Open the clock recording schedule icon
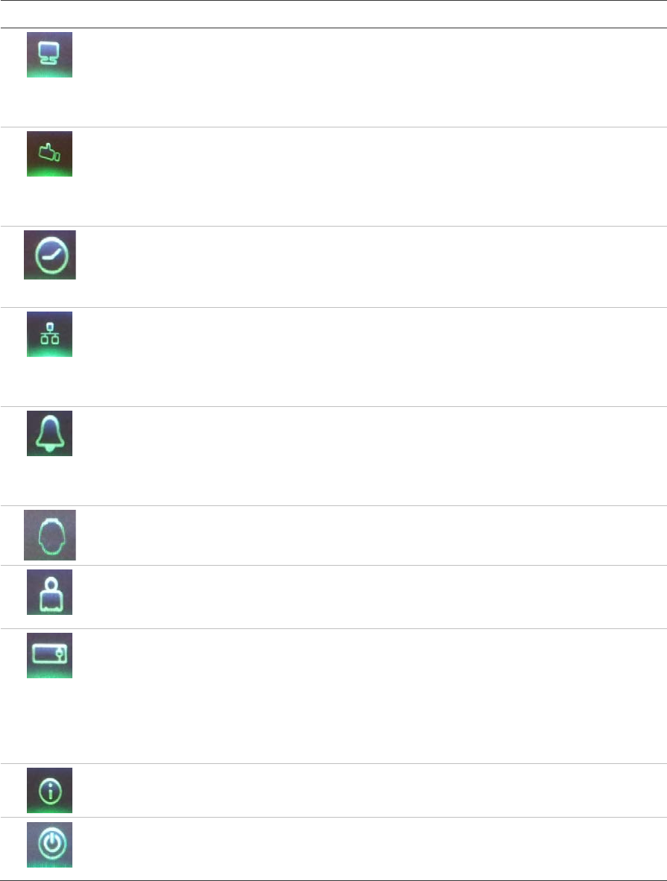667x881 pixels. click(x=49, y=254)
